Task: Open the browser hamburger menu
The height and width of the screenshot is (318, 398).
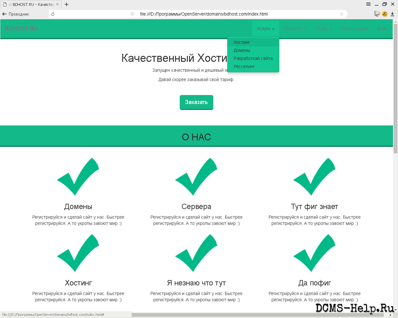Action: (x=368, y=4)
